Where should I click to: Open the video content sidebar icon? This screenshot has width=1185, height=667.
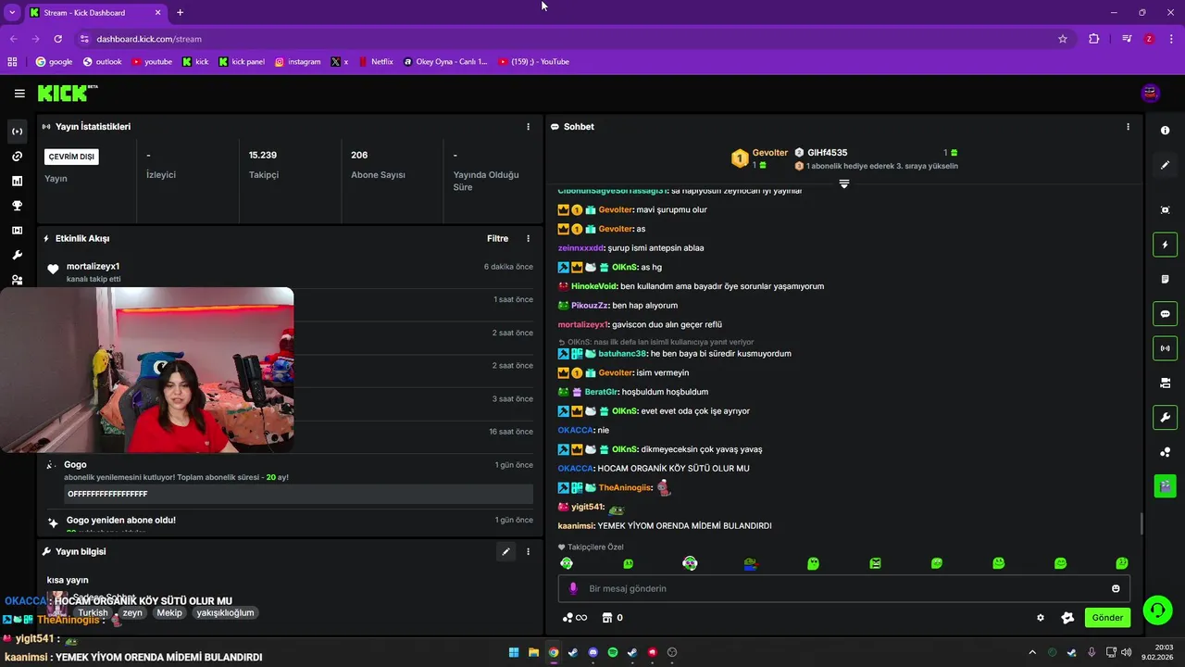(x=17, y=231)
